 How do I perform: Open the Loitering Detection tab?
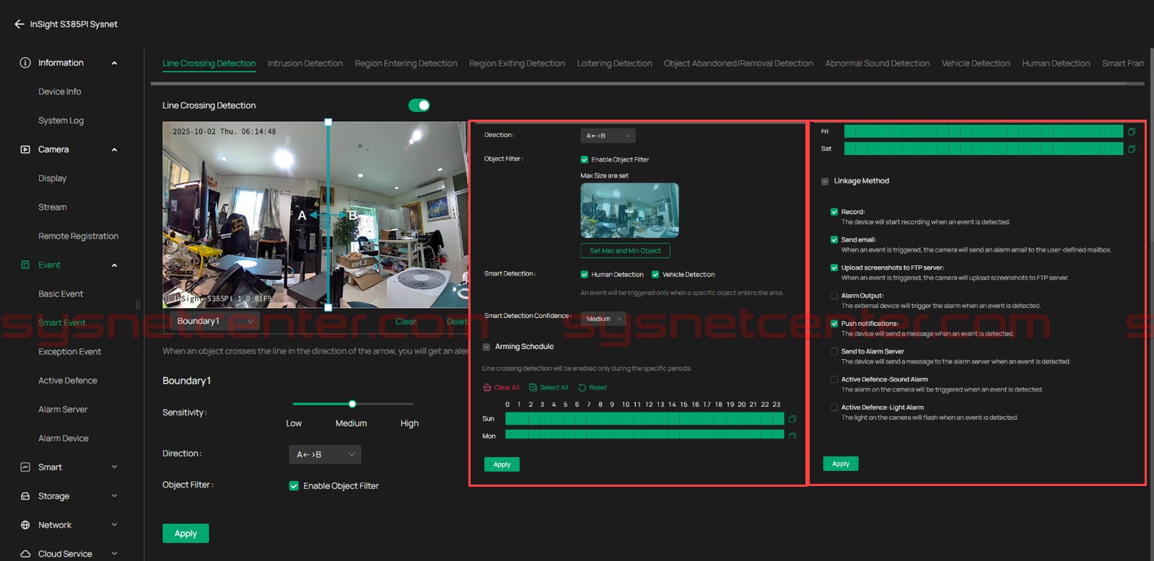tap(614, 63)
